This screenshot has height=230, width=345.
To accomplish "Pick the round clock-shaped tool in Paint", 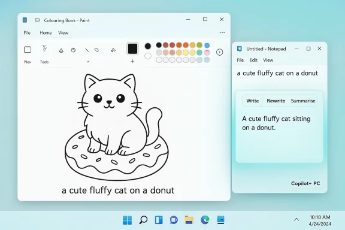I will tap(73, 50).
